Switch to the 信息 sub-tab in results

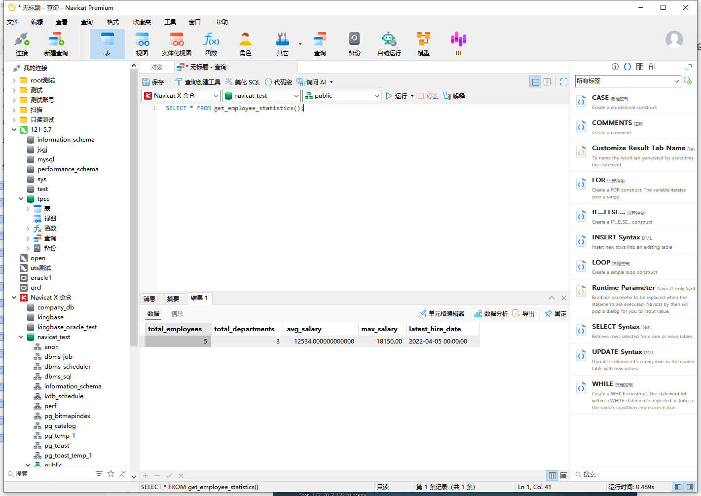[x=177, y=314]
